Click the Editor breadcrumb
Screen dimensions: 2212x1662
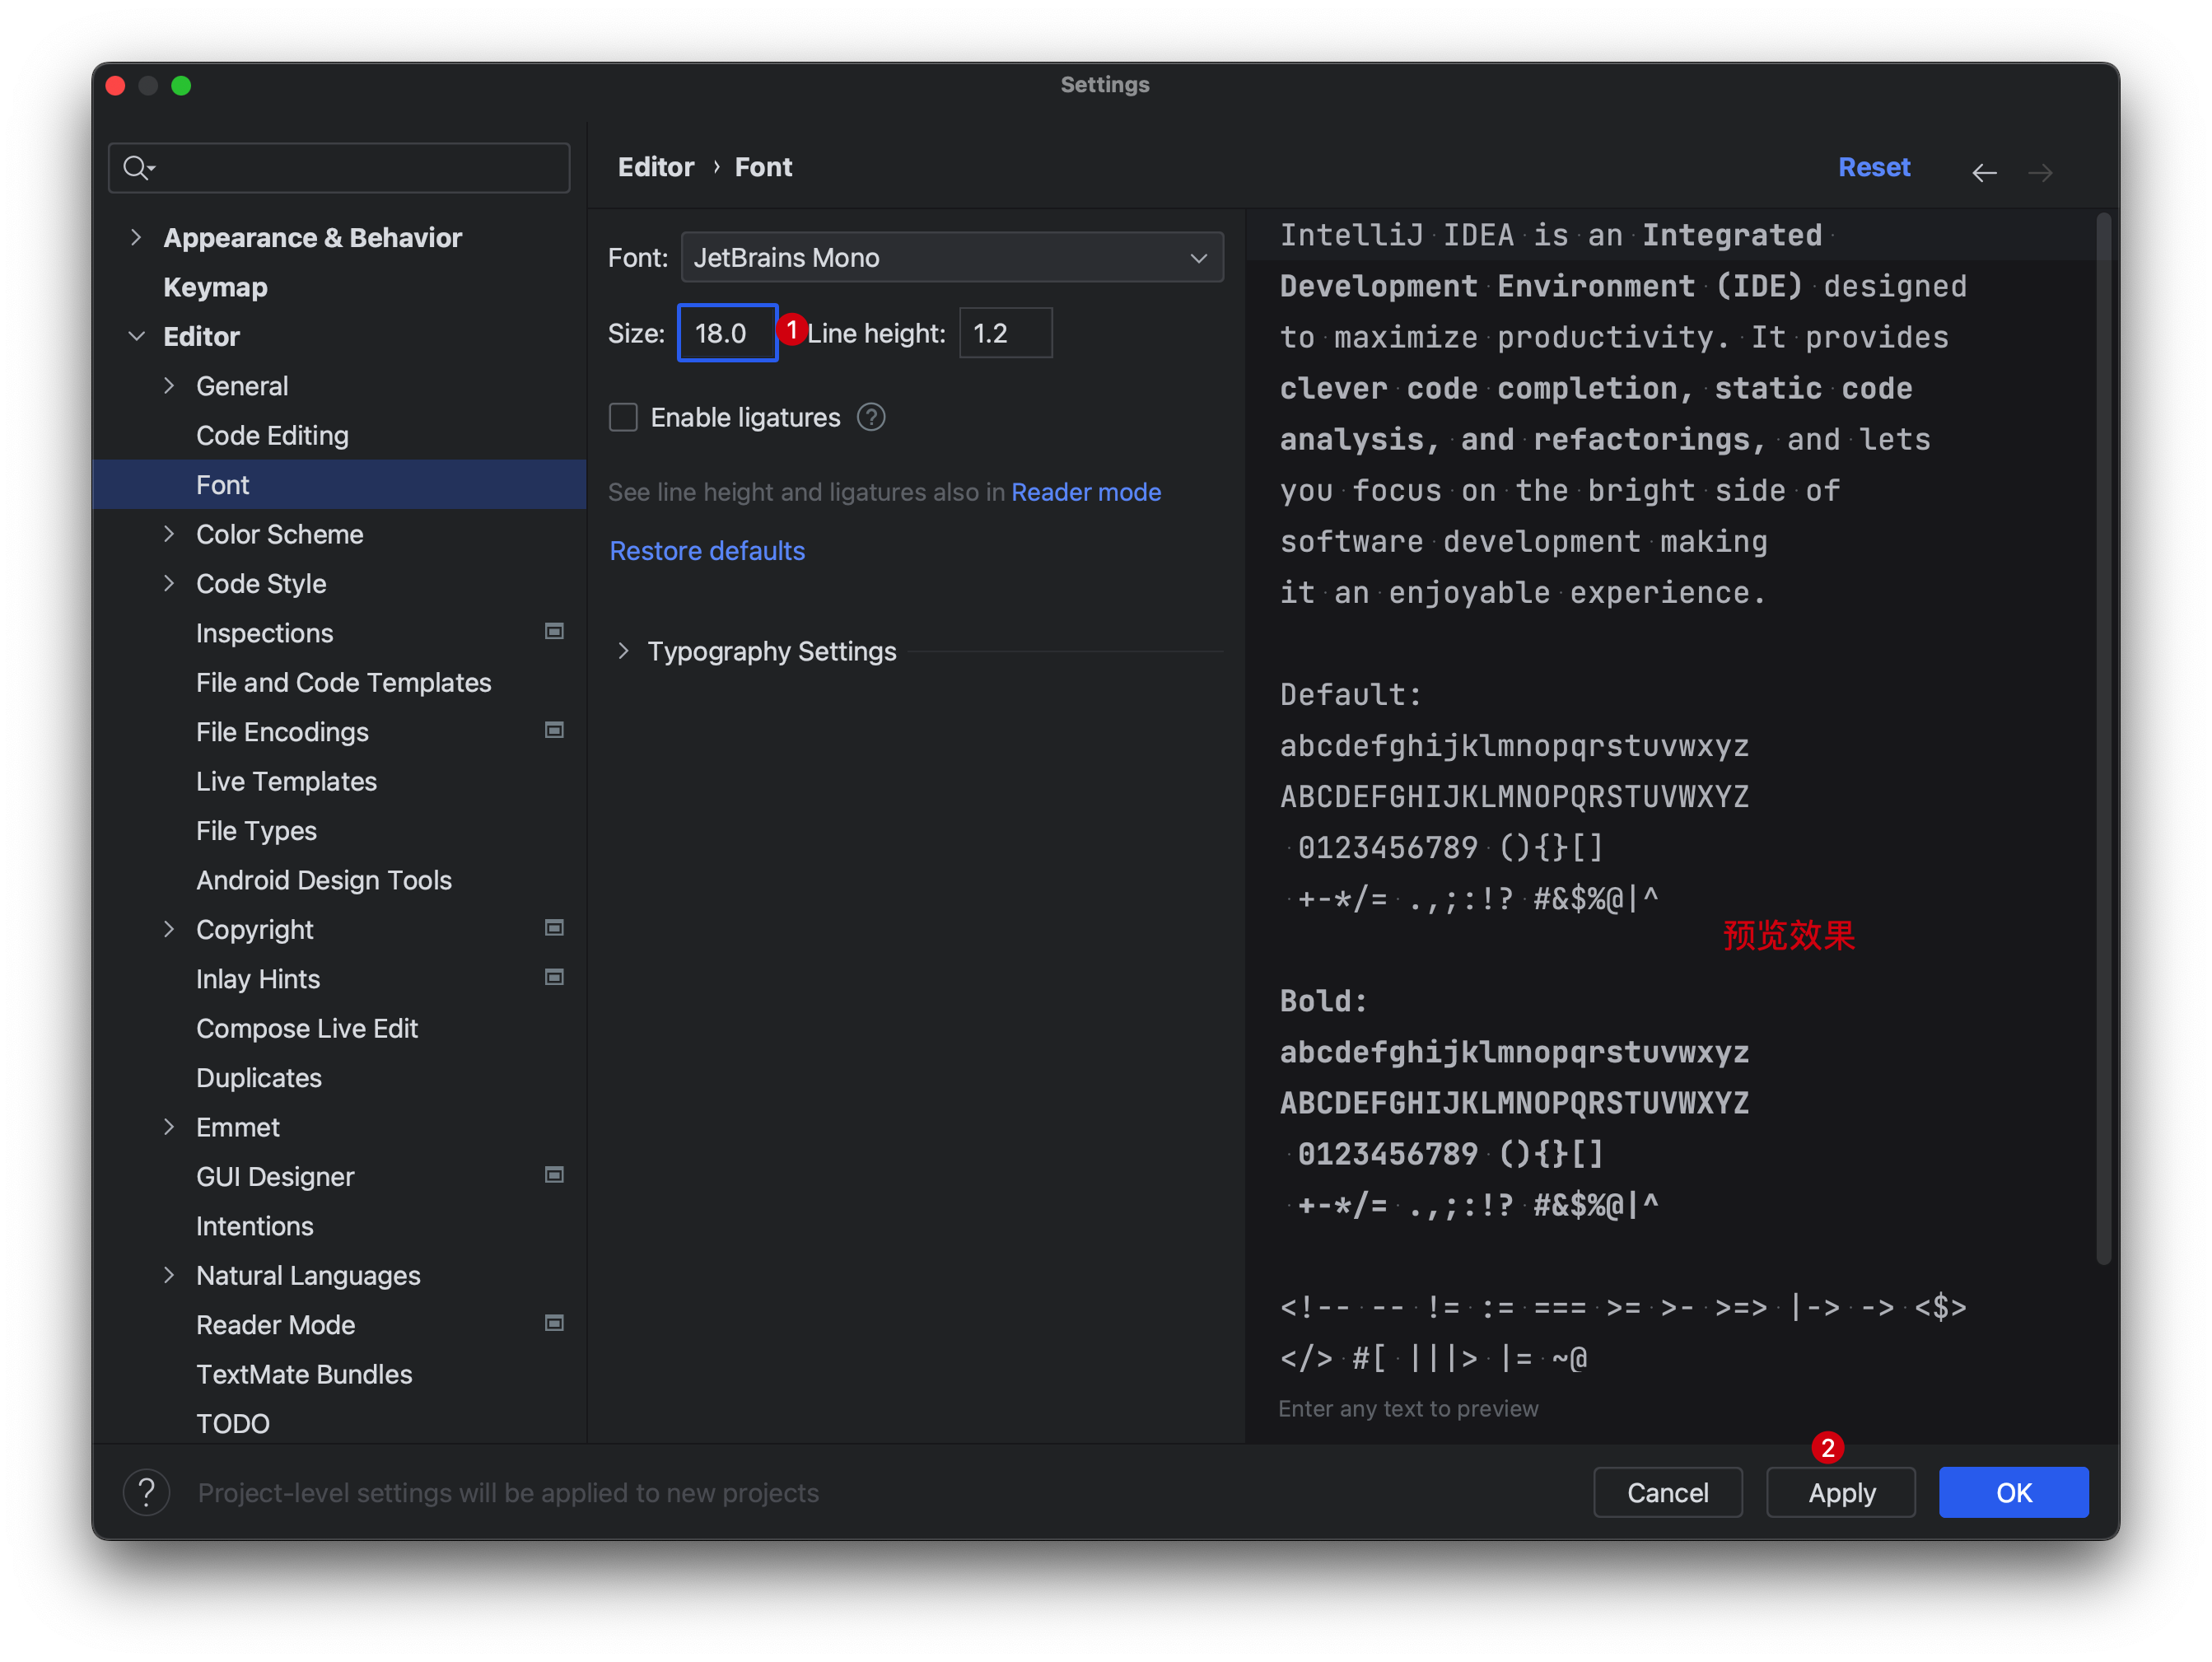(x=655, y=167)
